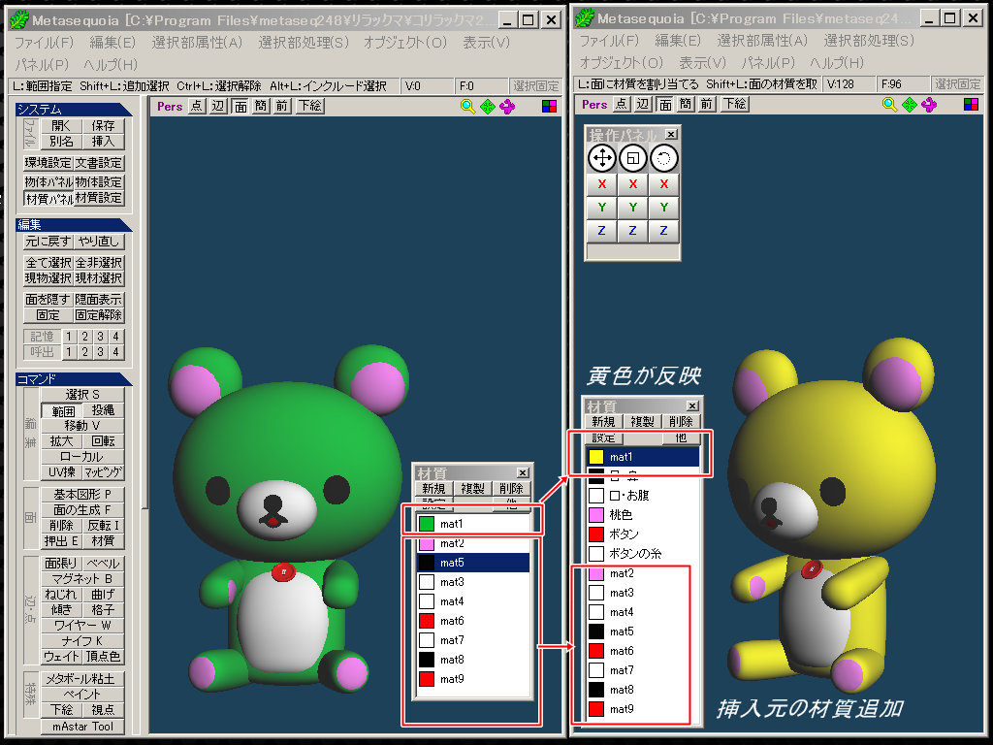The width and height of the screenshot is (993, 745).
Task: Select mat5 in the left material list
Action: click(x=473, y=563)
